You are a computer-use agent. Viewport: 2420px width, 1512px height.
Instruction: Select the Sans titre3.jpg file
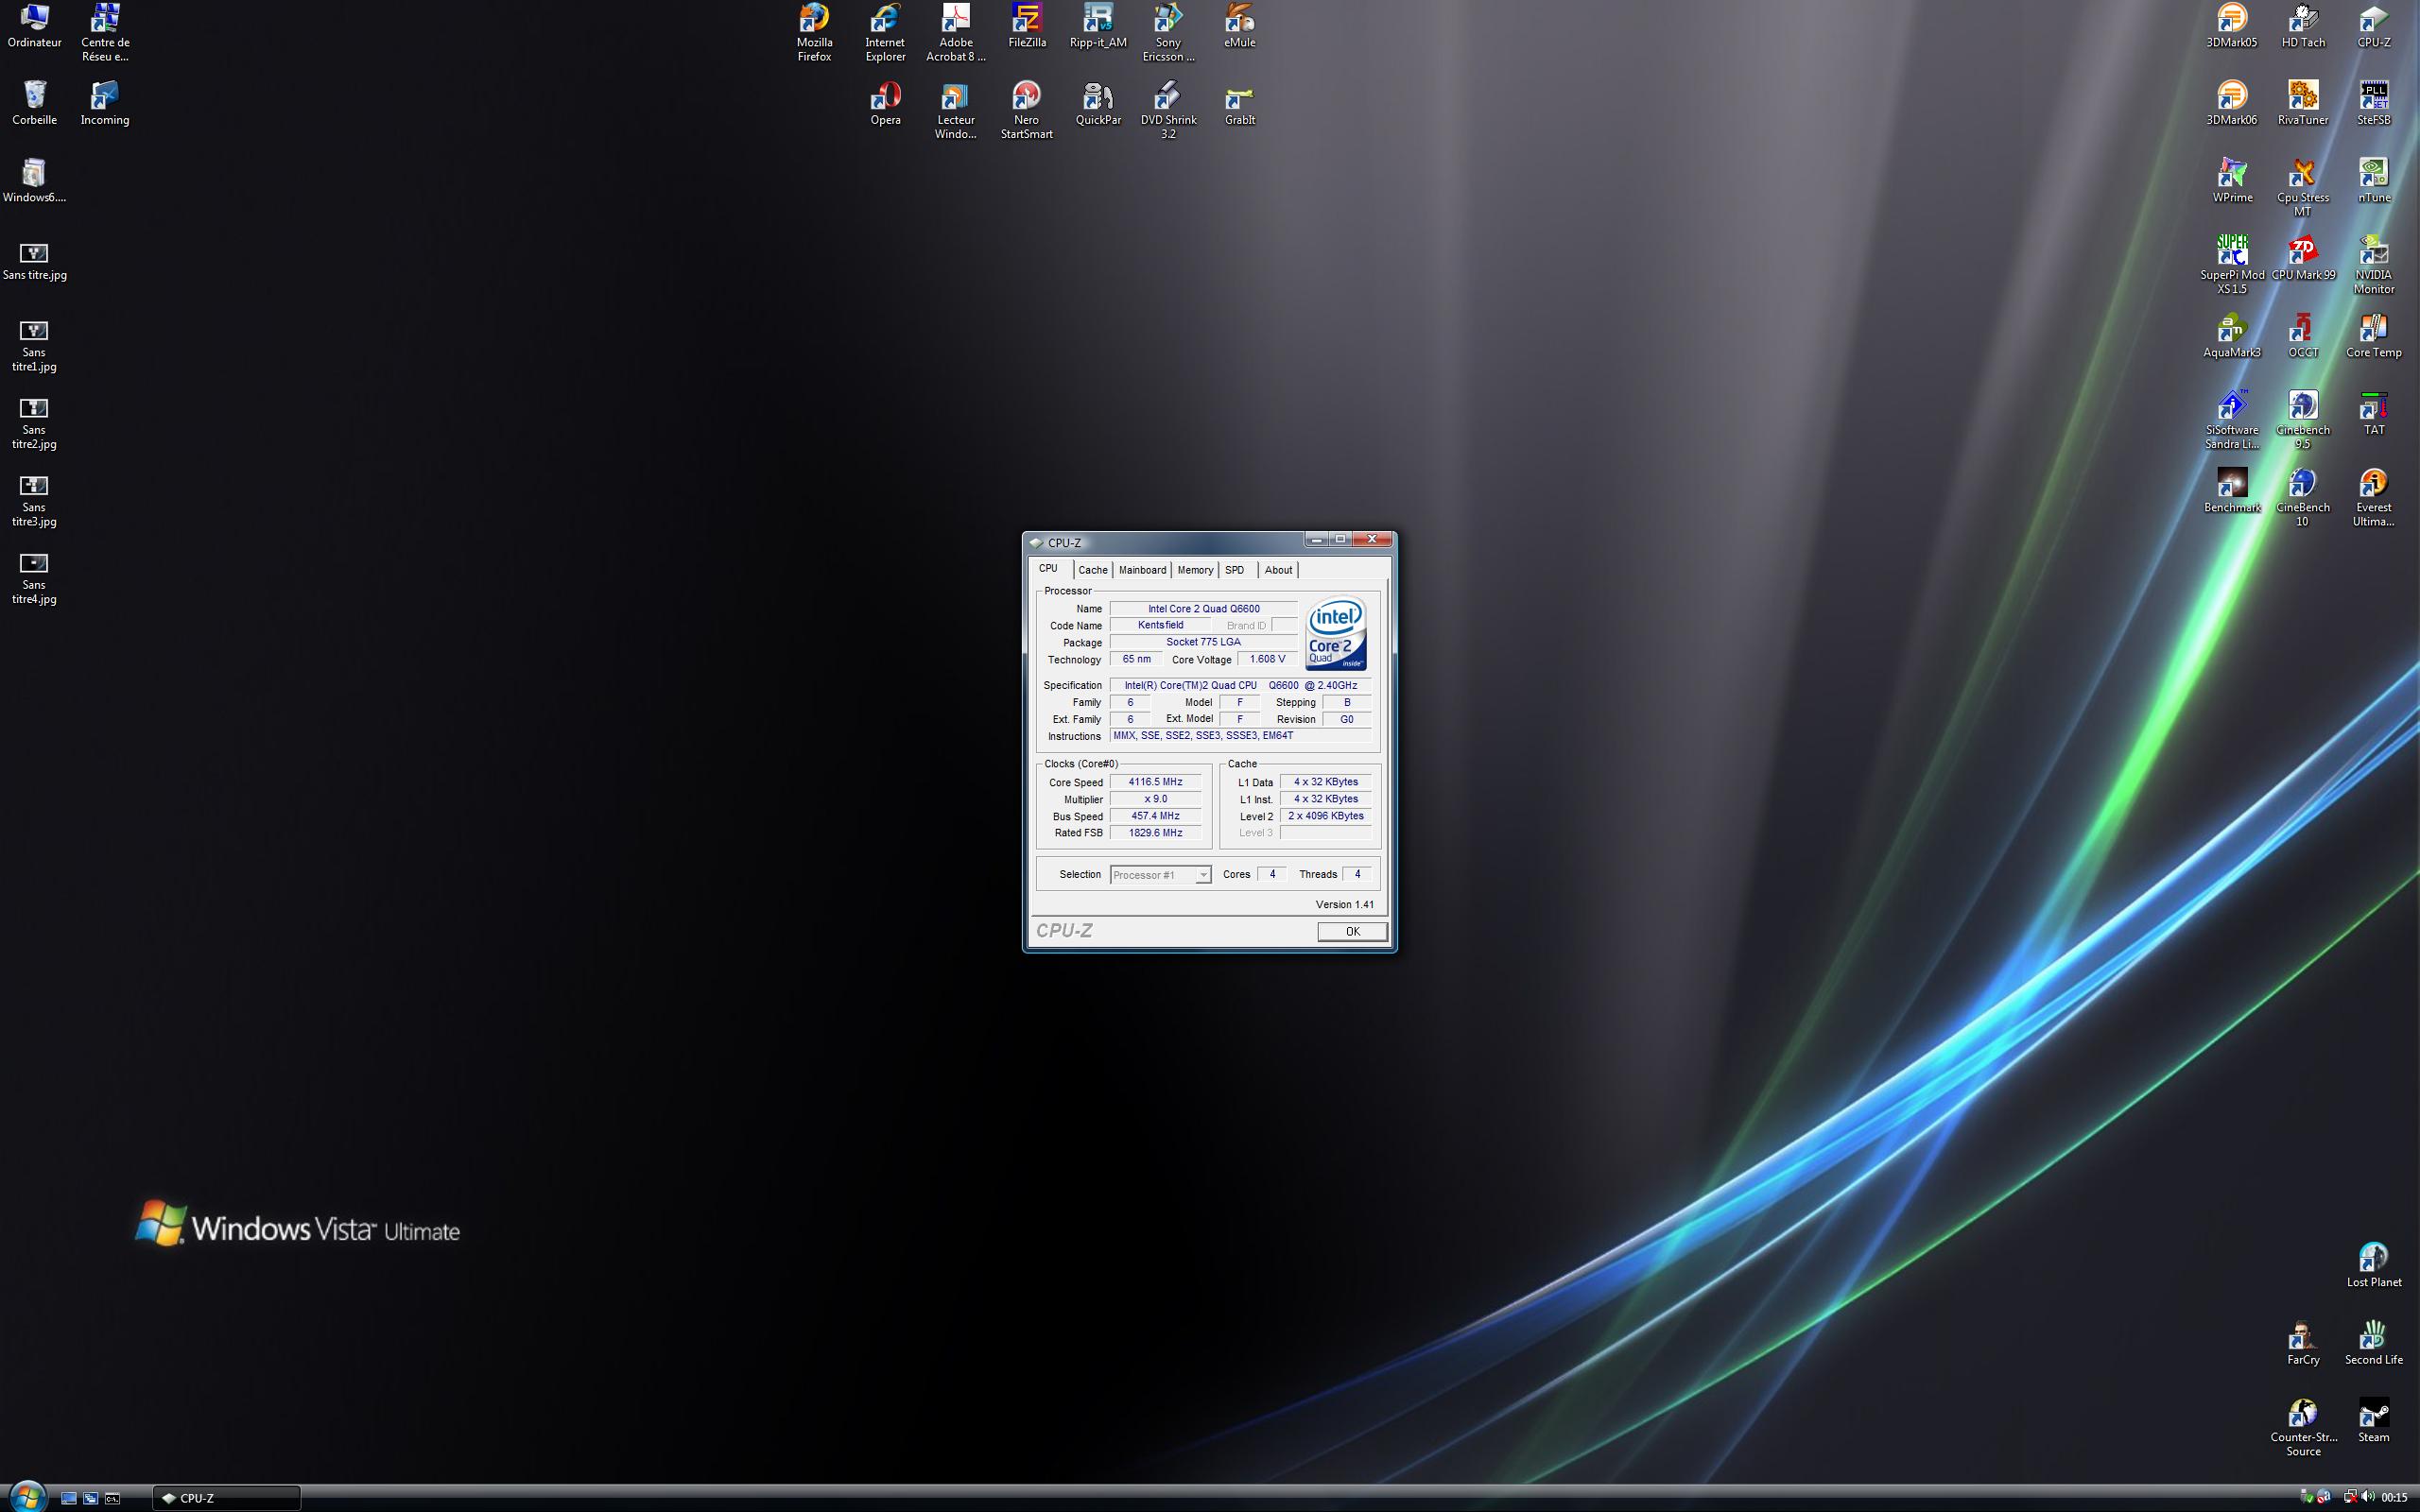coord(34,500)
